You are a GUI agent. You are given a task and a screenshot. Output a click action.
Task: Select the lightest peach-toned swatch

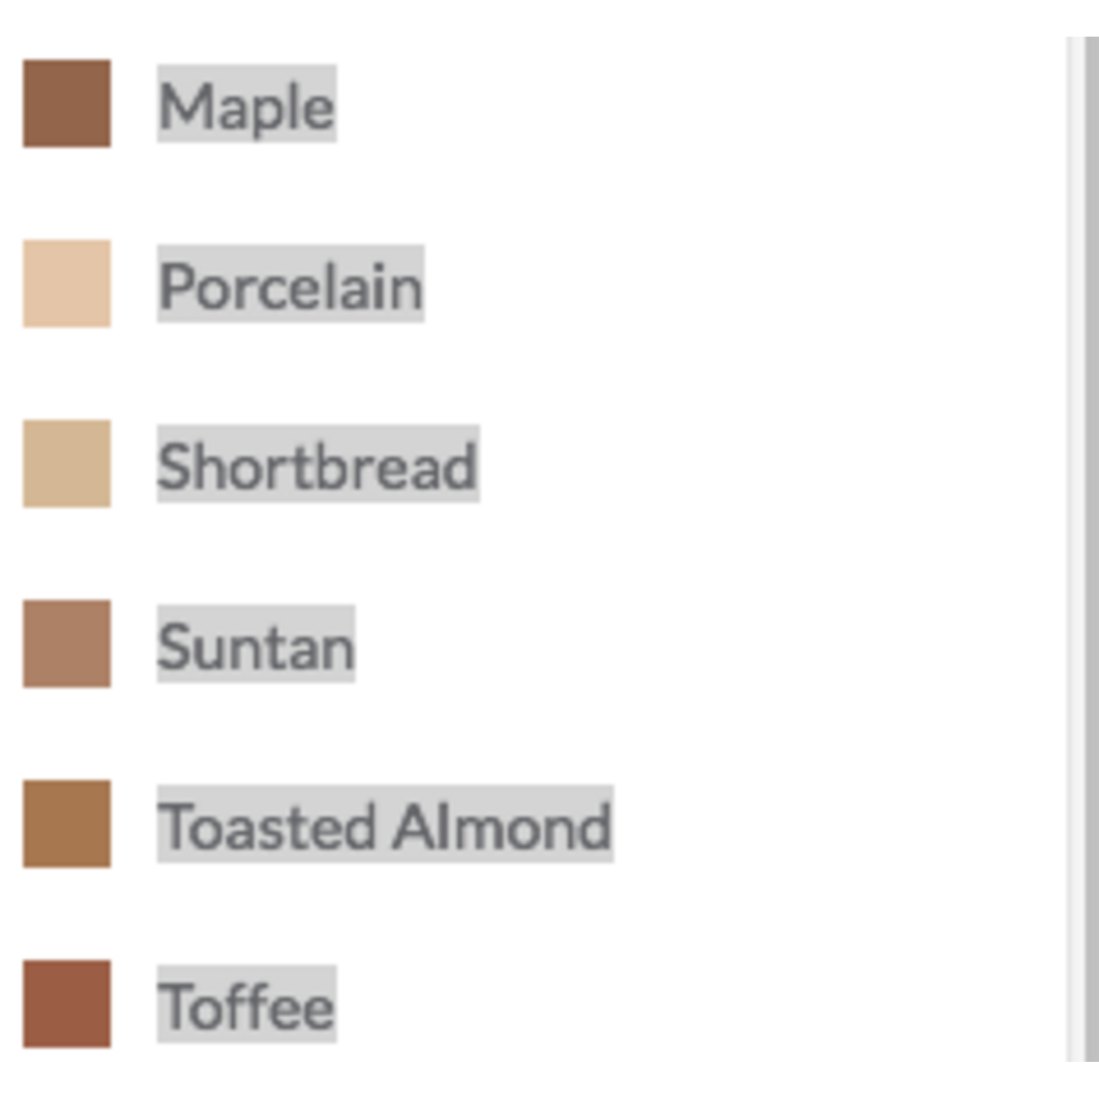pyautogui.click(x=67, y=283)
